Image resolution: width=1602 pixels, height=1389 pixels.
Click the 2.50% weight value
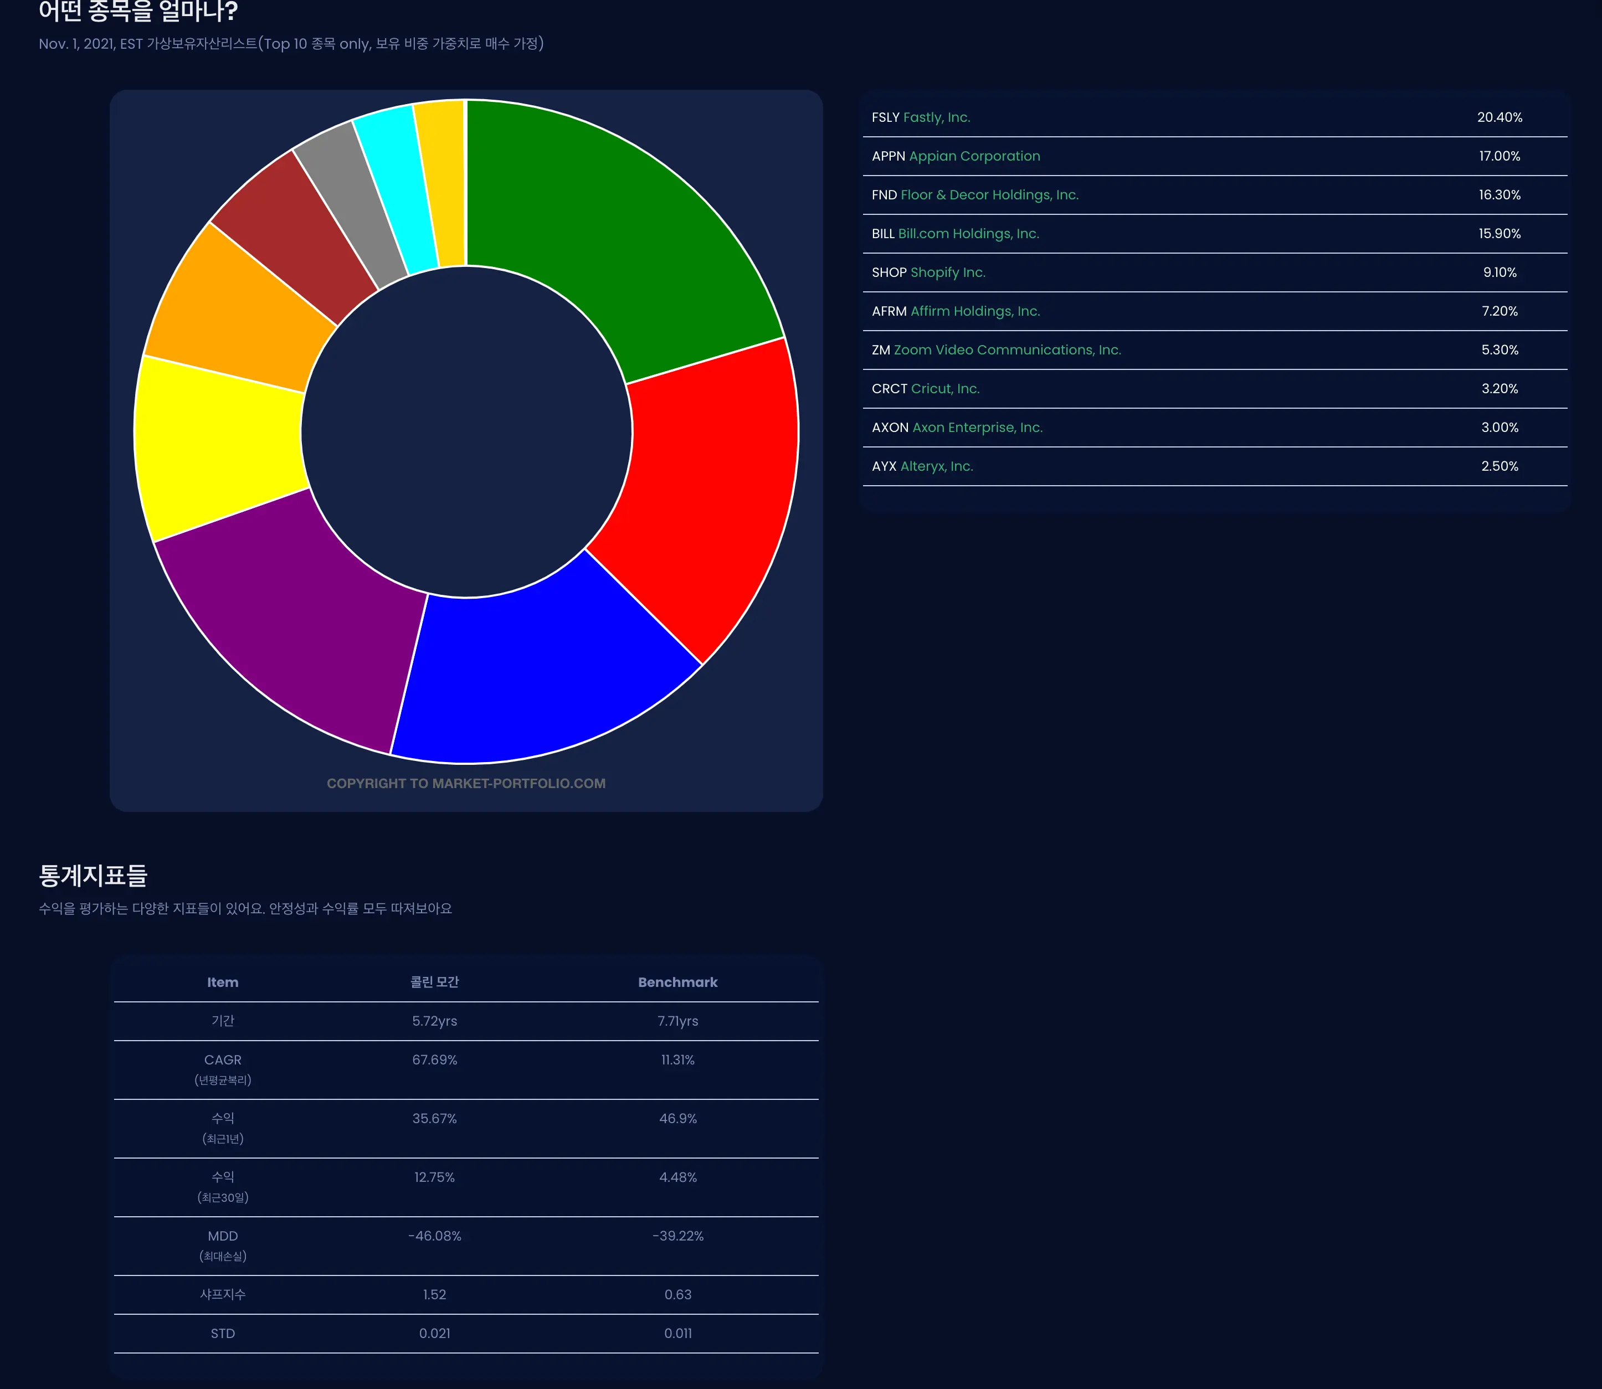tap(1500, 466)
